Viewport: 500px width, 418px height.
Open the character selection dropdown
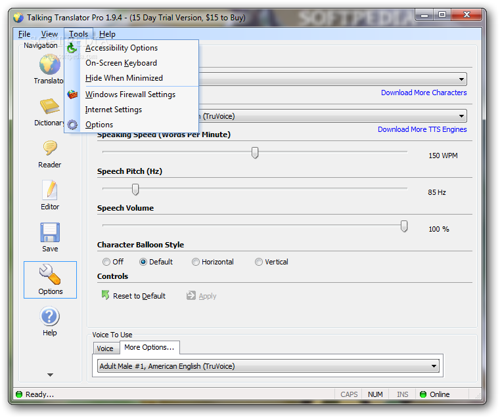pos(461,79)
